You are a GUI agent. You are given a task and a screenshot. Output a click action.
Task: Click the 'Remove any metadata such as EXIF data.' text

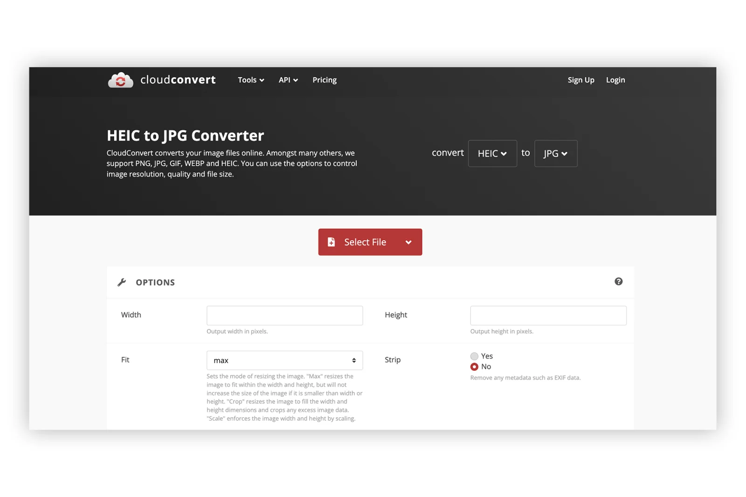tap(525, 378)
